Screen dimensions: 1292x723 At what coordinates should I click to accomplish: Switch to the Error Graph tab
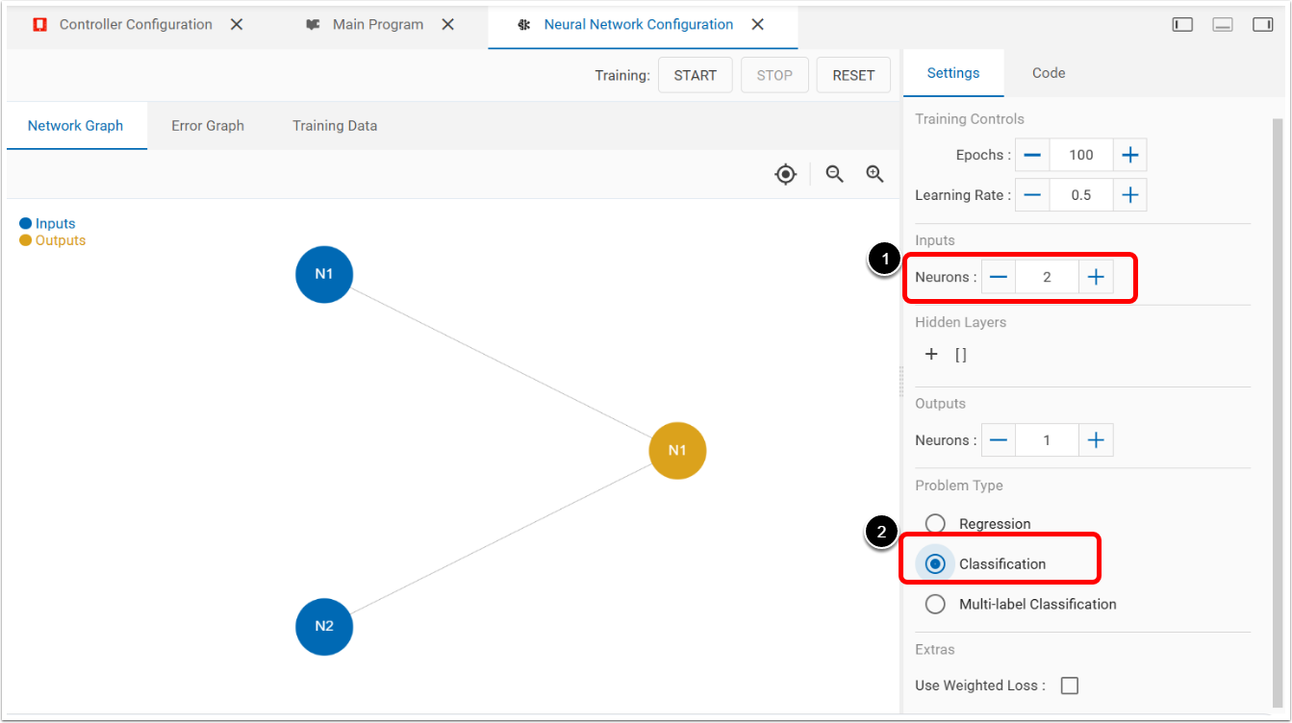click(x=208, y=126)
